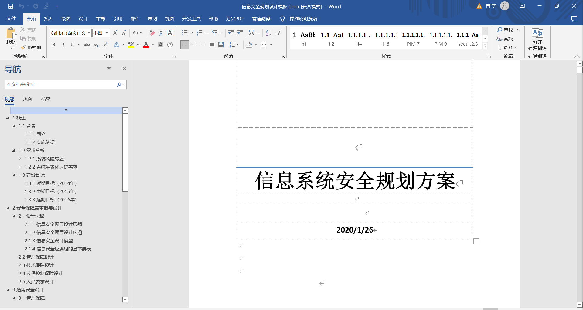Switch to the 插入 tab
583x310 pixels.
[49, 19]
